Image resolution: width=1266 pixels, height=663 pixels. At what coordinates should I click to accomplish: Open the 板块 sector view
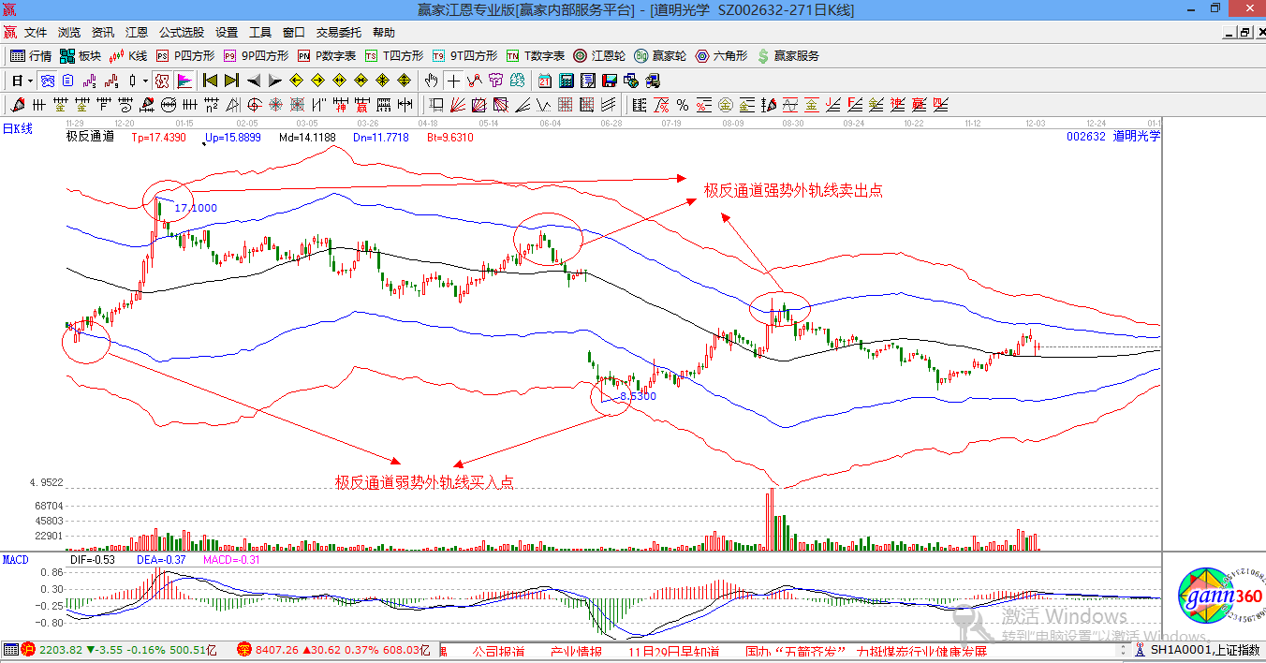[x=81, y=56]
